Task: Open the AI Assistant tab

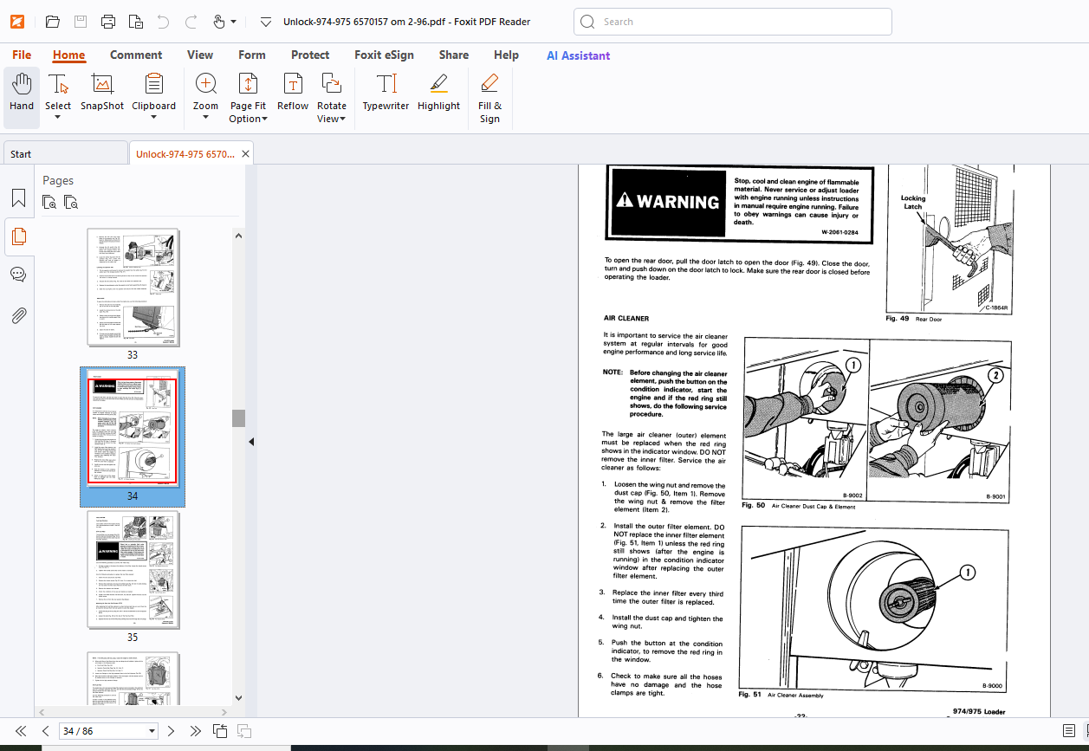Action: (578, 55)
